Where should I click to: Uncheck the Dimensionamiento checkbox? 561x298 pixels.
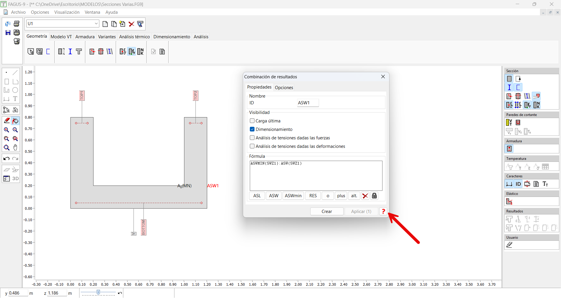252,129
